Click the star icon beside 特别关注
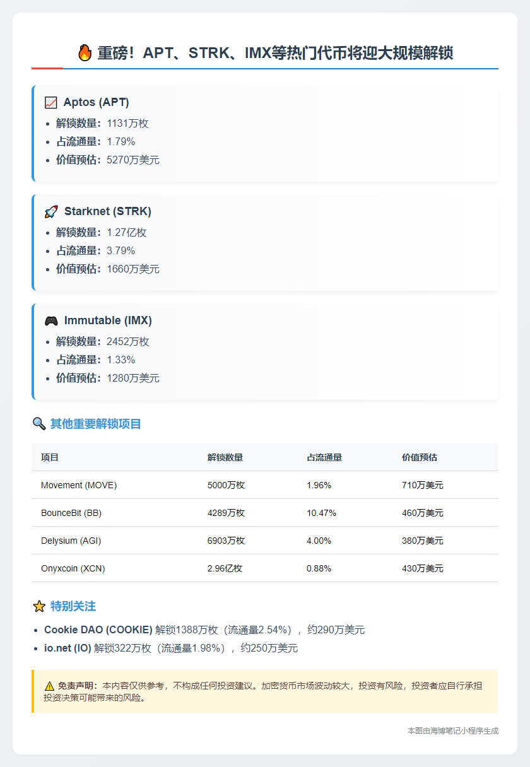Viewport: 530px width, 767px height. (x=38, y=606)
